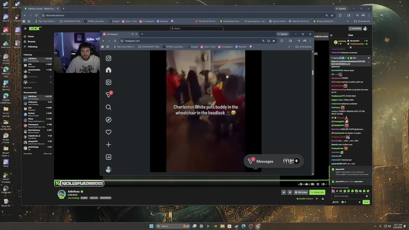
Task: Collapse the Kick chat panel arrow
Action: 331,35
